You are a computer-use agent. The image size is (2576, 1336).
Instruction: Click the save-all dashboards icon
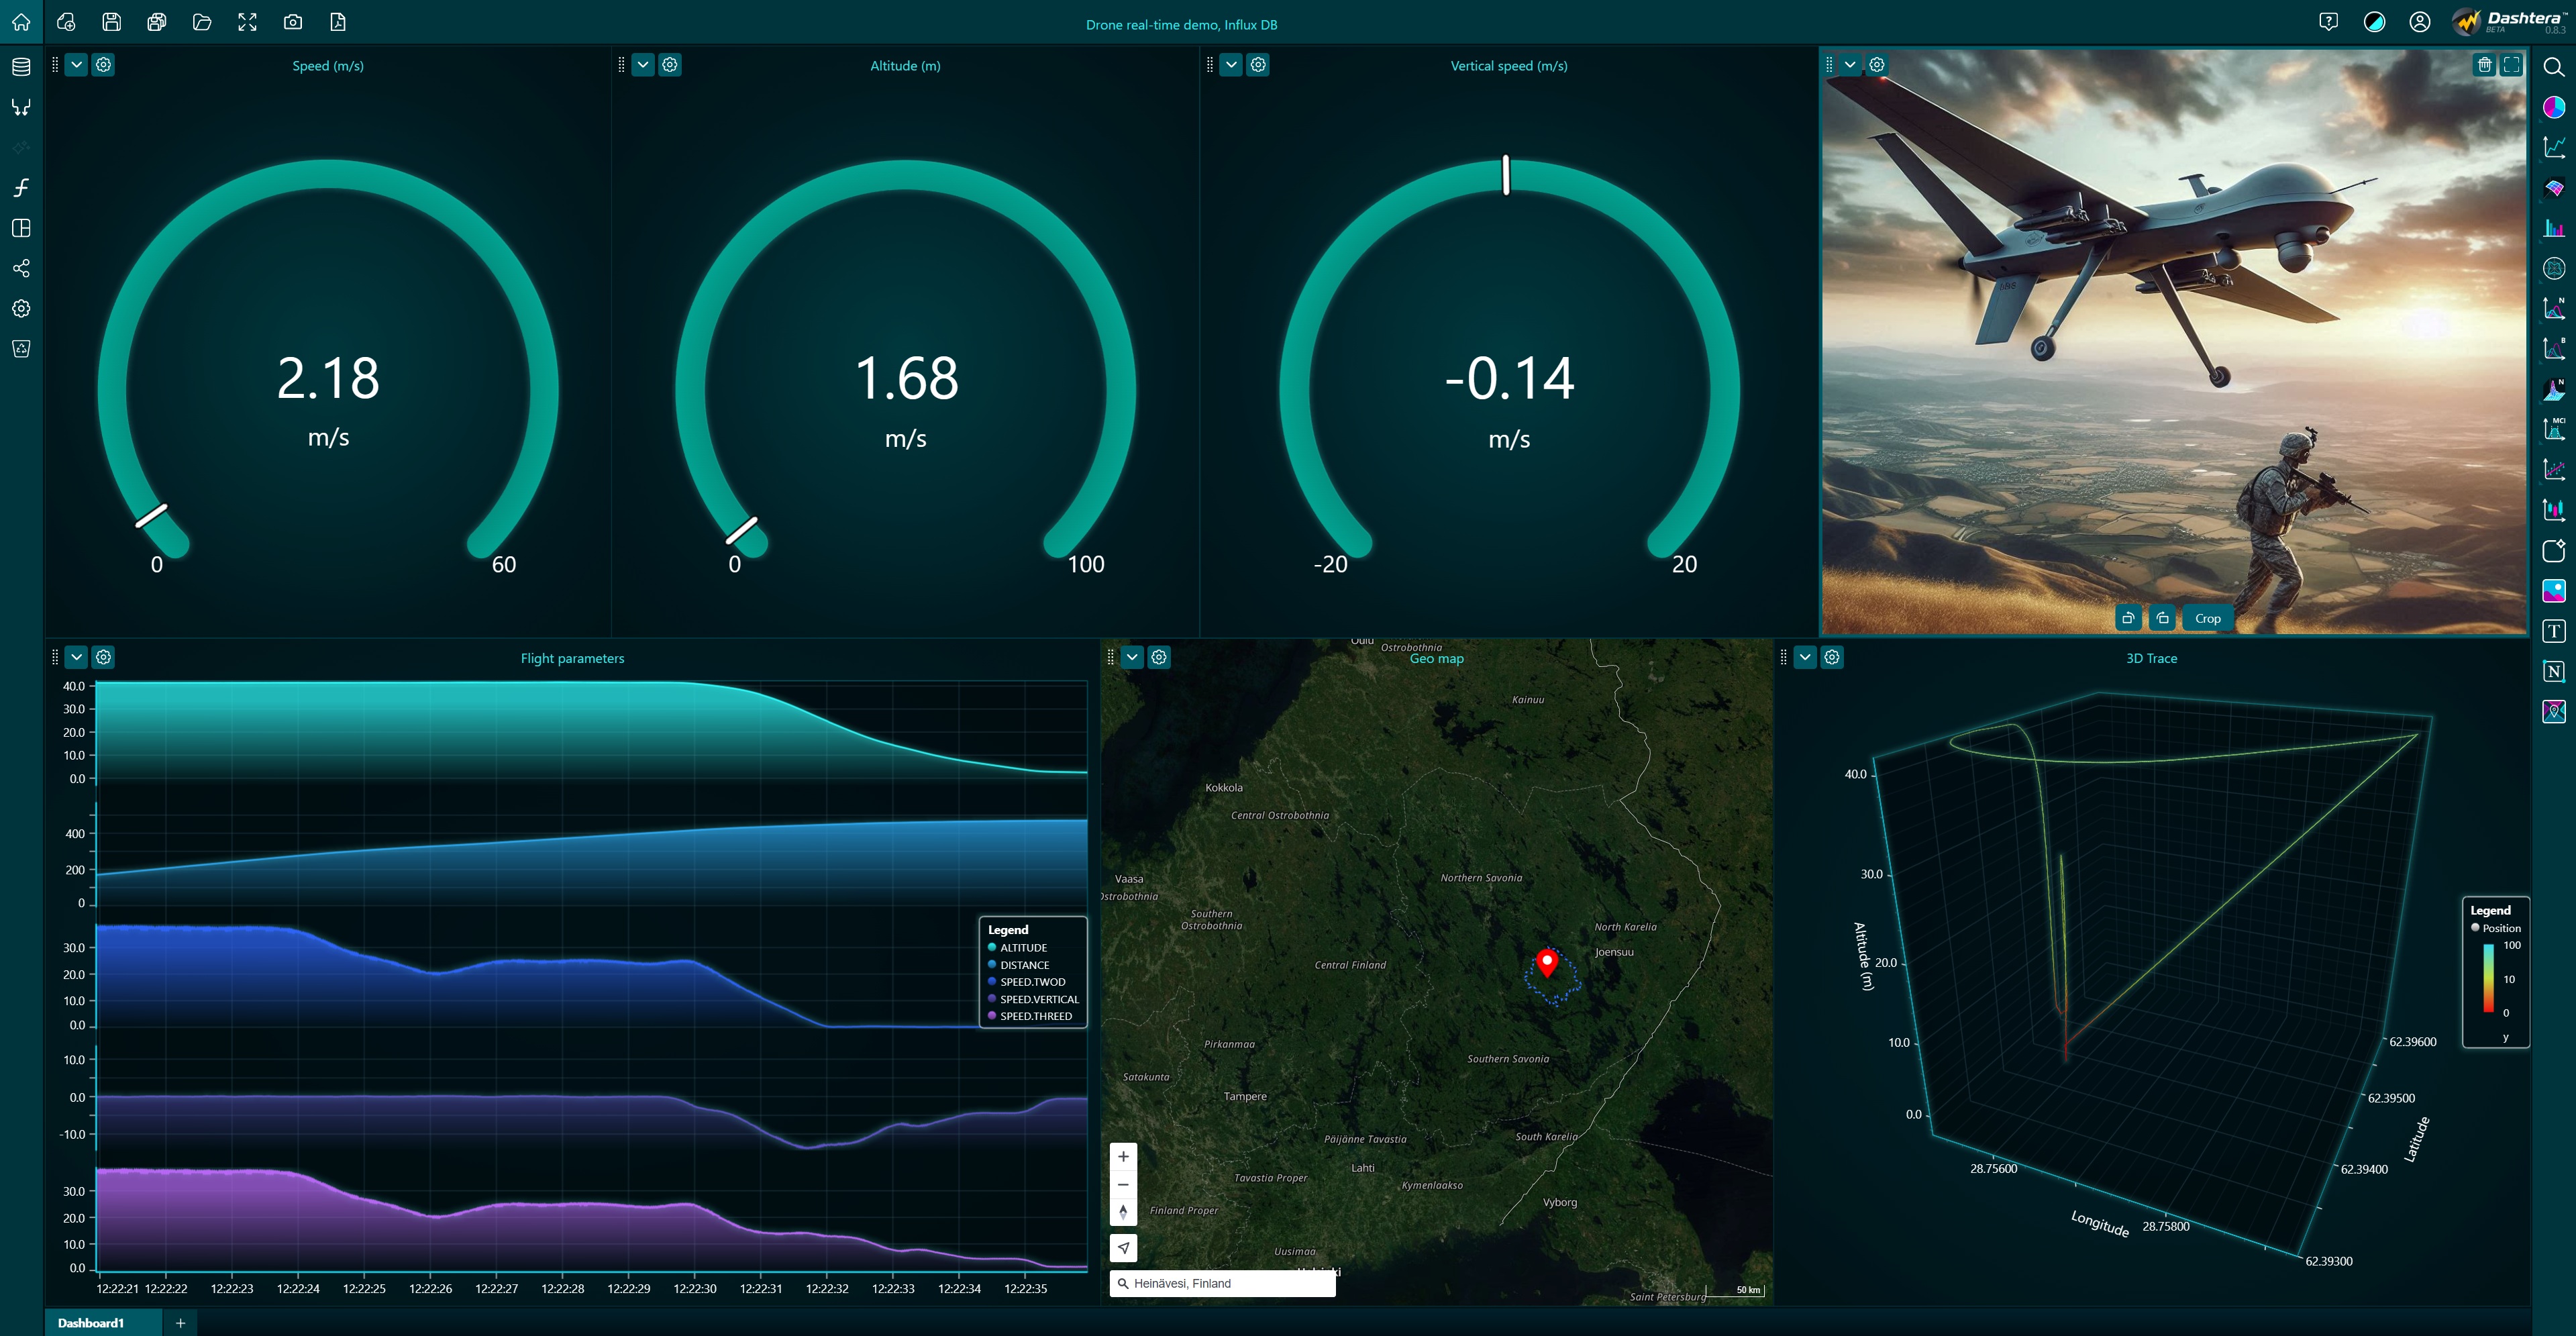157,22
